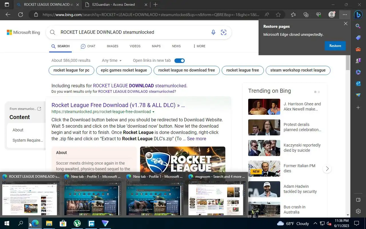
Task: Click the rocket league free suggestion chip
Action: pos(242,70)
